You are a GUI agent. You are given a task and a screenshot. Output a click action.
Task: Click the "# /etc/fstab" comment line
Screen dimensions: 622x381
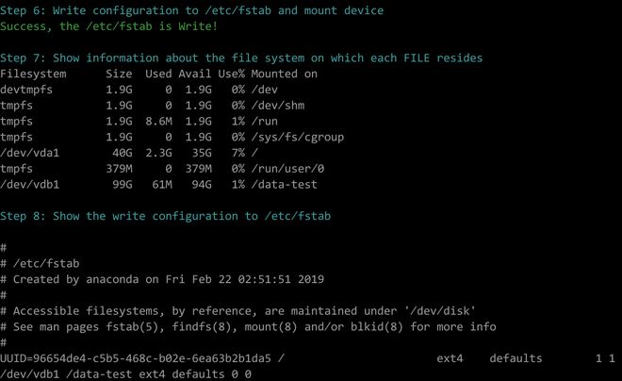(x=38, y=264)
